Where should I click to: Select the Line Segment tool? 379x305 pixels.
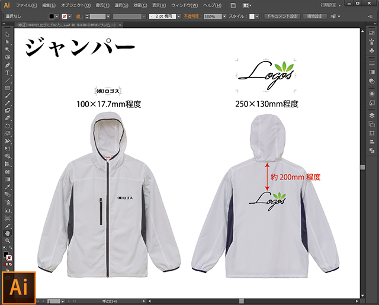tap(8, 80)
